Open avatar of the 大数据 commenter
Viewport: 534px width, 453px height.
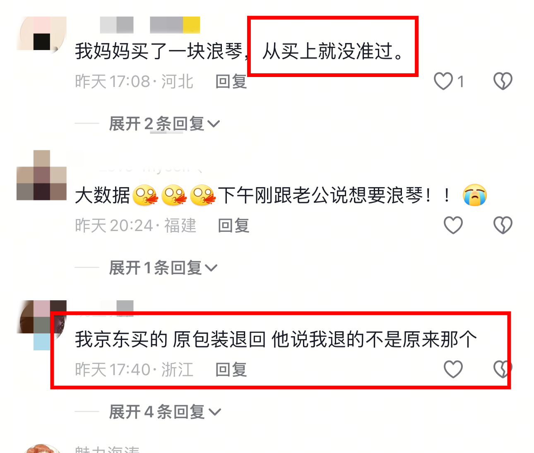coord(41,175)
